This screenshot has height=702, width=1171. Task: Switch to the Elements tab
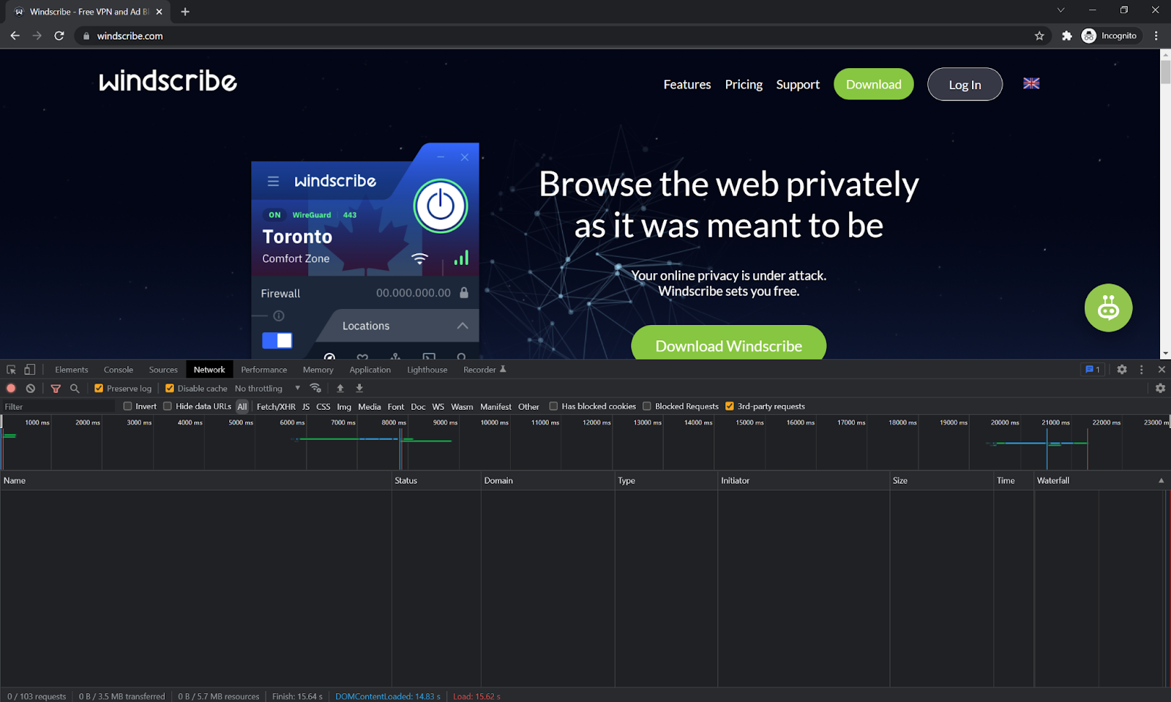point(71,370)
